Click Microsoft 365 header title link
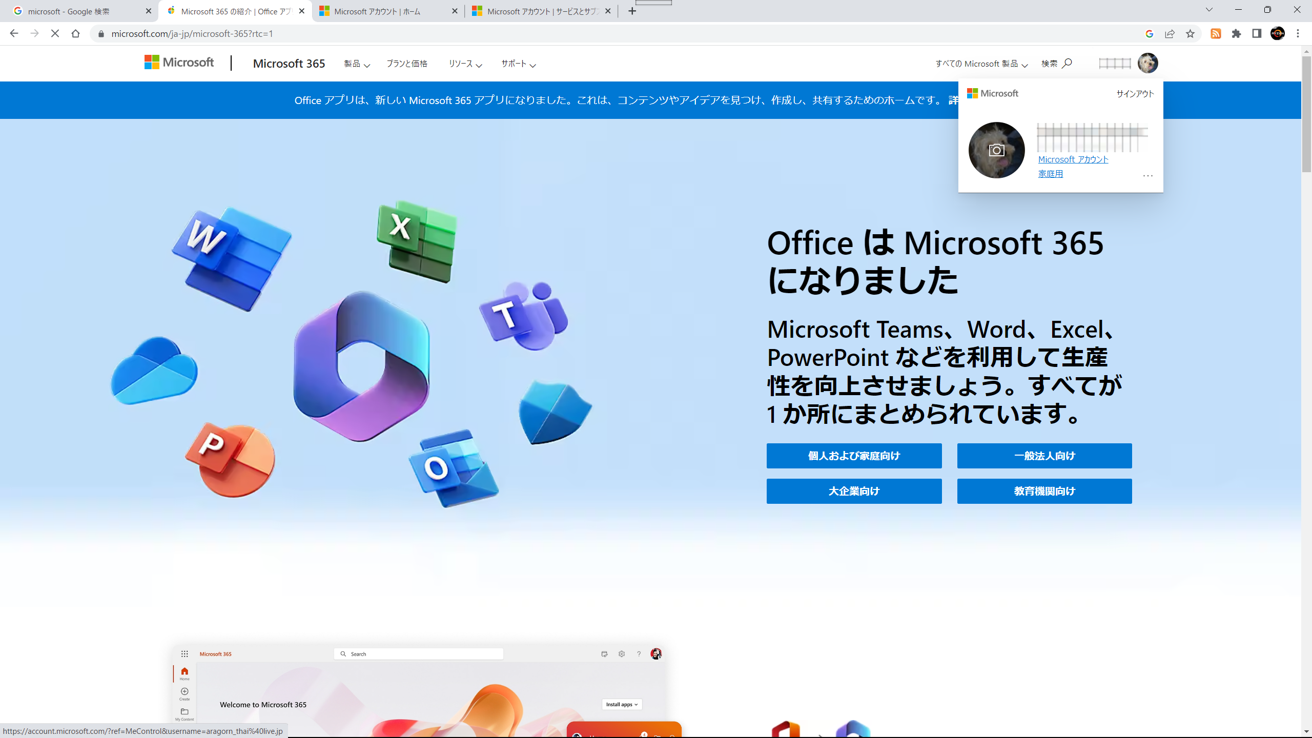Screen dimensions: 1312x738 tap(289, 64)
